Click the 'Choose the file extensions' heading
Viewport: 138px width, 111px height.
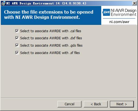coord(49,15)
